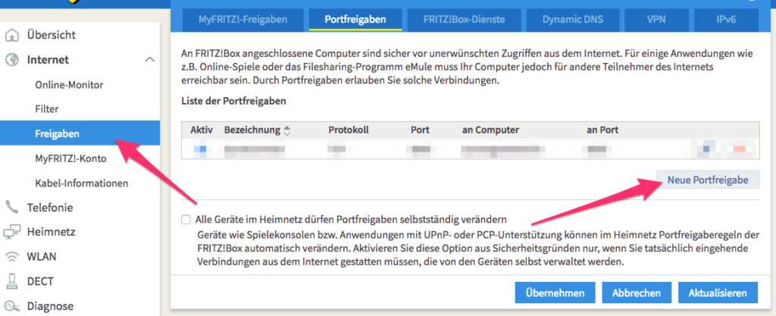The image size is (776, 316).
Task: Click the Übersicht house icon
Action: click(x=12, y=35)
